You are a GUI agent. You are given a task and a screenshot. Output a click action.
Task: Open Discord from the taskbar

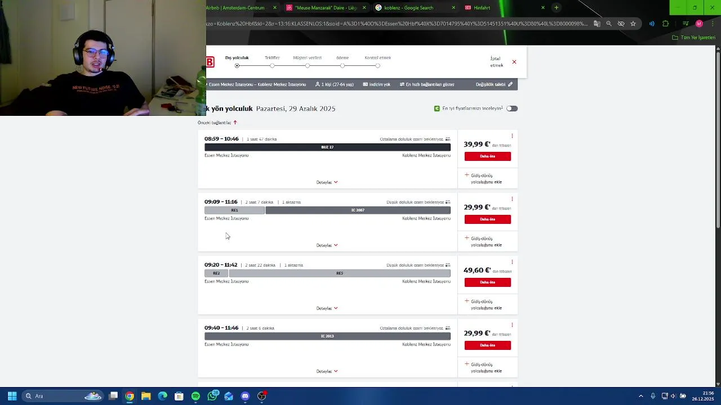pos(245,396)
